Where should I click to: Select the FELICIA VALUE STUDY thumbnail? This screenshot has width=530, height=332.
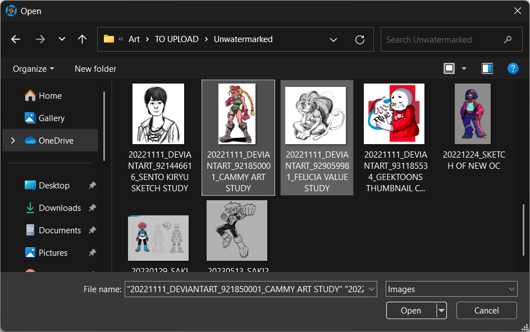point(316,116)
